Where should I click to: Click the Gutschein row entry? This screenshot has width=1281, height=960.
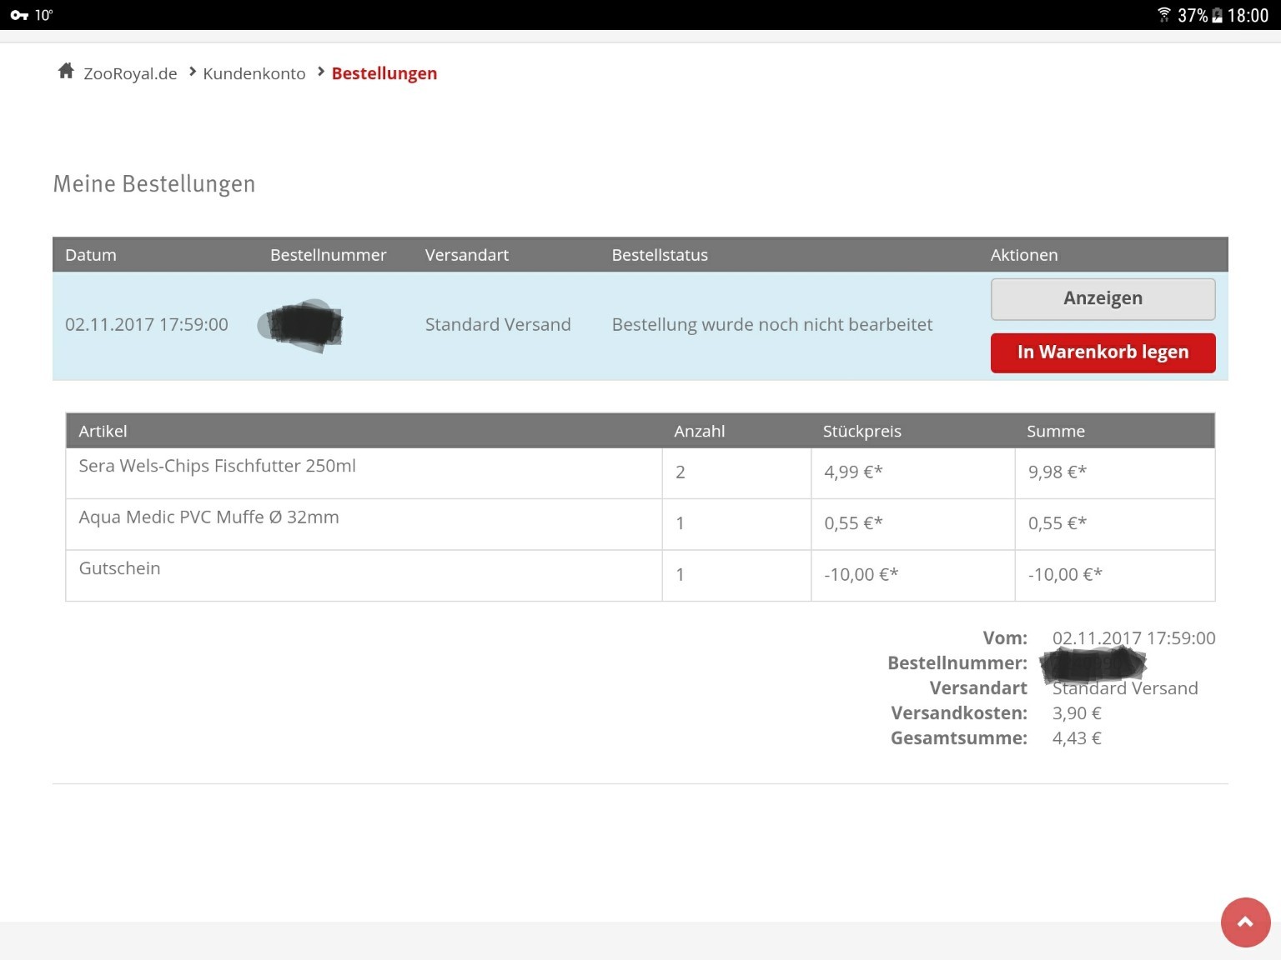[119, 568]
